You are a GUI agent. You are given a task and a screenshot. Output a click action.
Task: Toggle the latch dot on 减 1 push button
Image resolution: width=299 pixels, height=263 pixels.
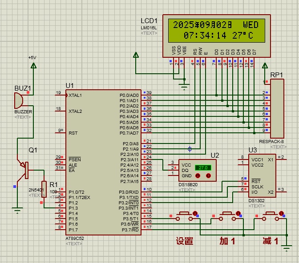point(280,214)
